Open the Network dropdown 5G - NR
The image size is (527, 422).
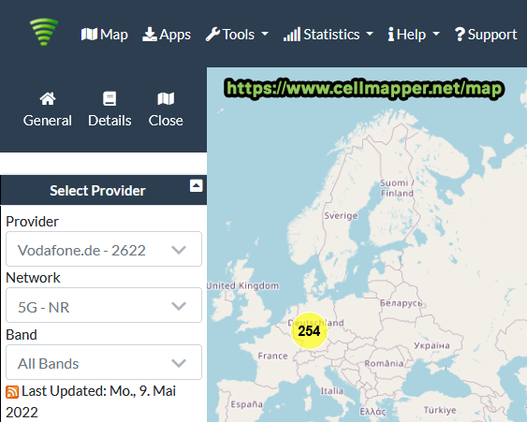[104, 305]
